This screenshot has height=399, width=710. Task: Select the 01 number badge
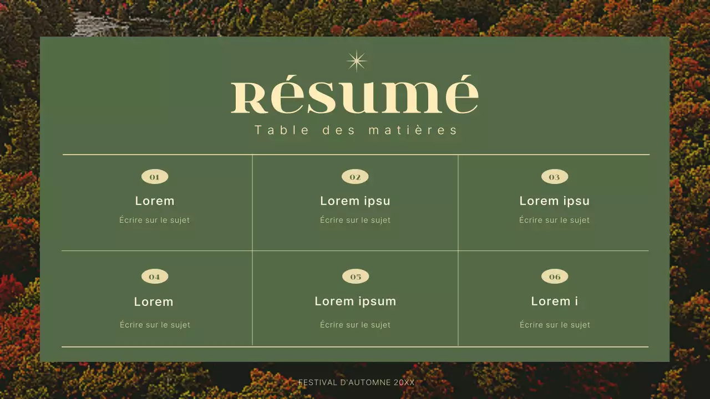click(x=155, y=176)
